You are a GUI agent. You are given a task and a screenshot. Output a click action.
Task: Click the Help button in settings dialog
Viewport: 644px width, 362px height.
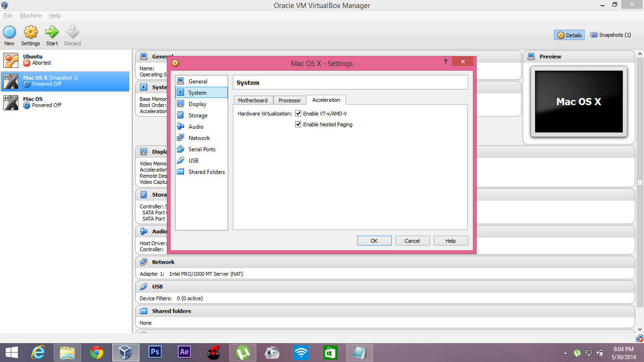(451, 241)
